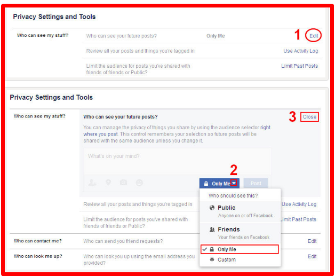This screenshot has height=276, width=335.
Task: Click into the 'What's on your mind?' field
Action: click(x=177, y=161)
